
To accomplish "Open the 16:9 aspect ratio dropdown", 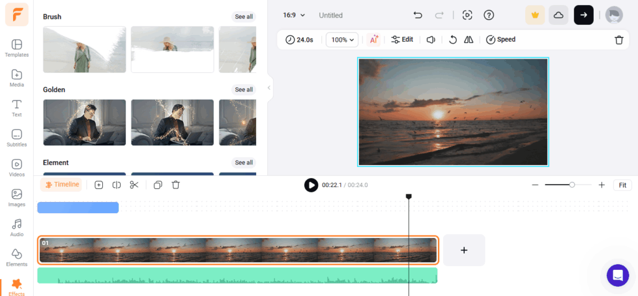I will [294, 15].
